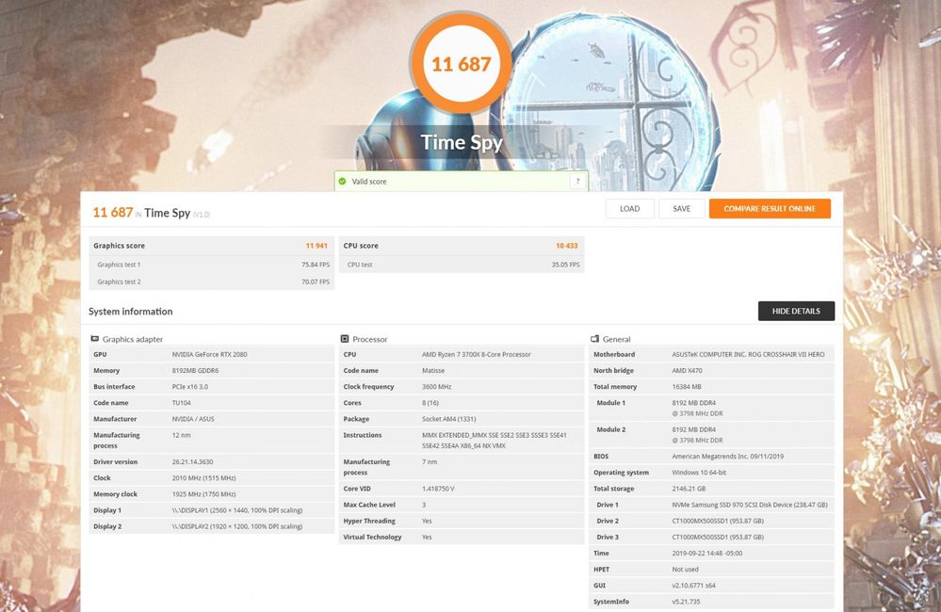Click the orange 11 687 score circle
The height and width of the screenshot is (612, 941).
pos(461,64)
